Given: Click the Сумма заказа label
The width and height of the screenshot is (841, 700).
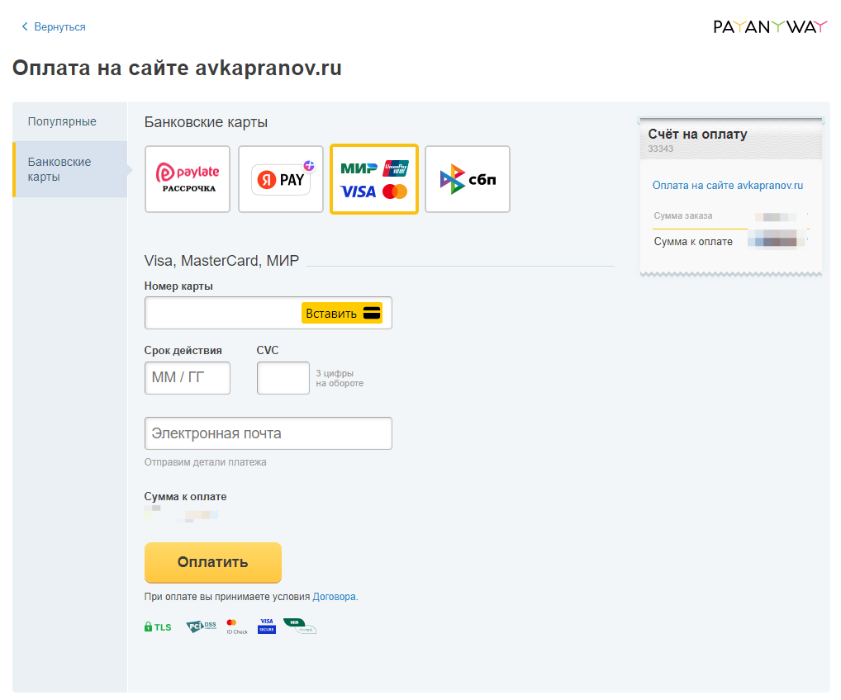Looking at the screenshot, I should point(682,216).
